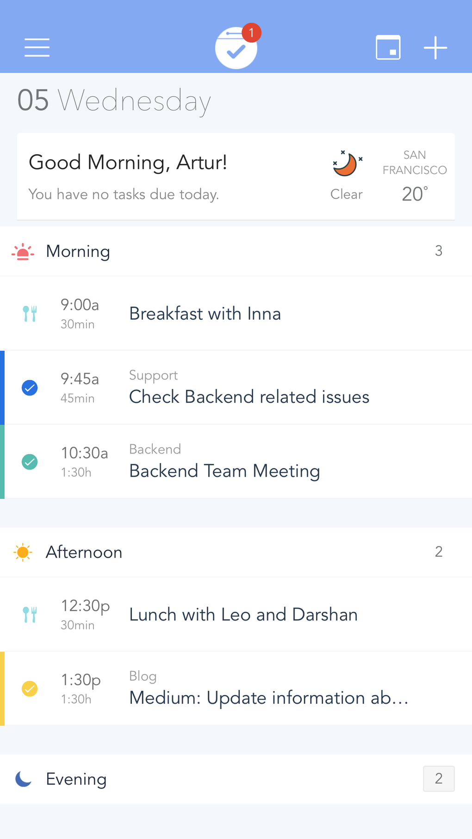Image resolution: width=472 pixels, height=839 pixels.
Task: Expand the Evening section count badge
Action: tap(438, 779)
